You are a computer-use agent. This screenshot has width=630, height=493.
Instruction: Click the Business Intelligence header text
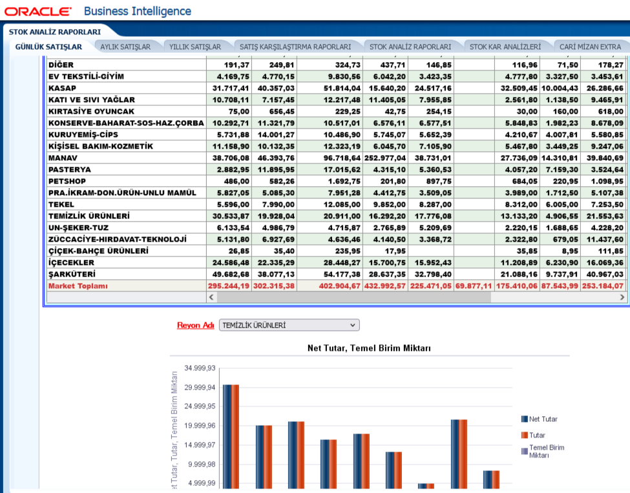coord(138,11)
